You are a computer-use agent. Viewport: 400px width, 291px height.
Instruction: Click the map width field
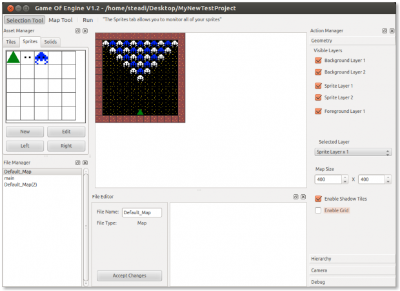click(x=328, y=179)
